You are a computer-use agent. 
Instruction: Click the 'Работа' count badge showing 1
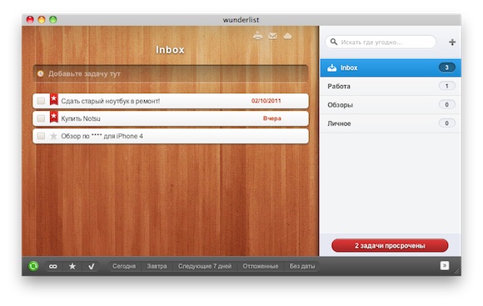point(446,86)
